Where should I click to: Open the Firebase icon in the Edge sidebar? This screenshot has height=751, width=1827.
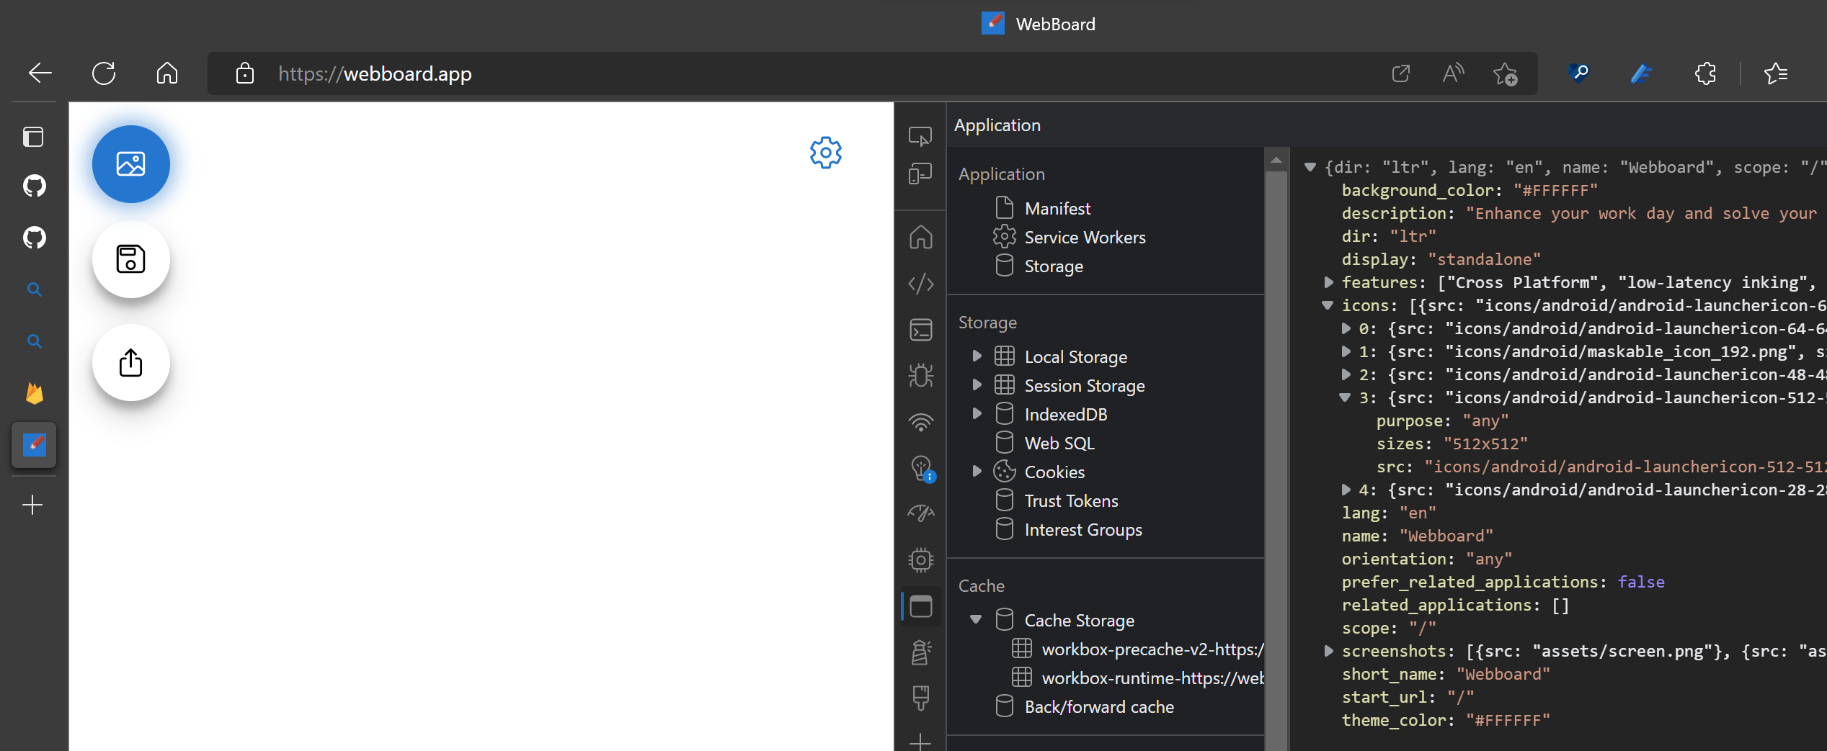click(x=34, y=392)
